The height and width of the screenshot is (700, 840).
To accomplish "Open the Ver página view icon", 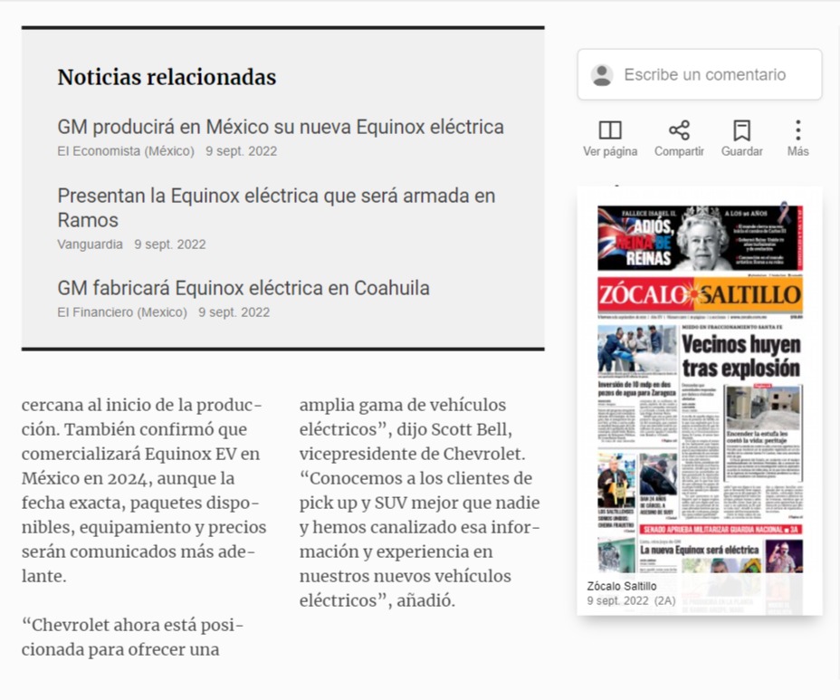I will tap(610, 130).
